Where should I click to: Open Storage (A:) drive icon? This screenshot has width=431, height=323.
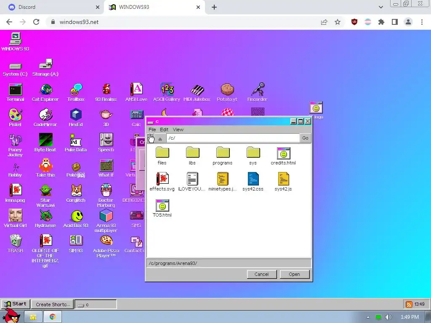[45, 68]
